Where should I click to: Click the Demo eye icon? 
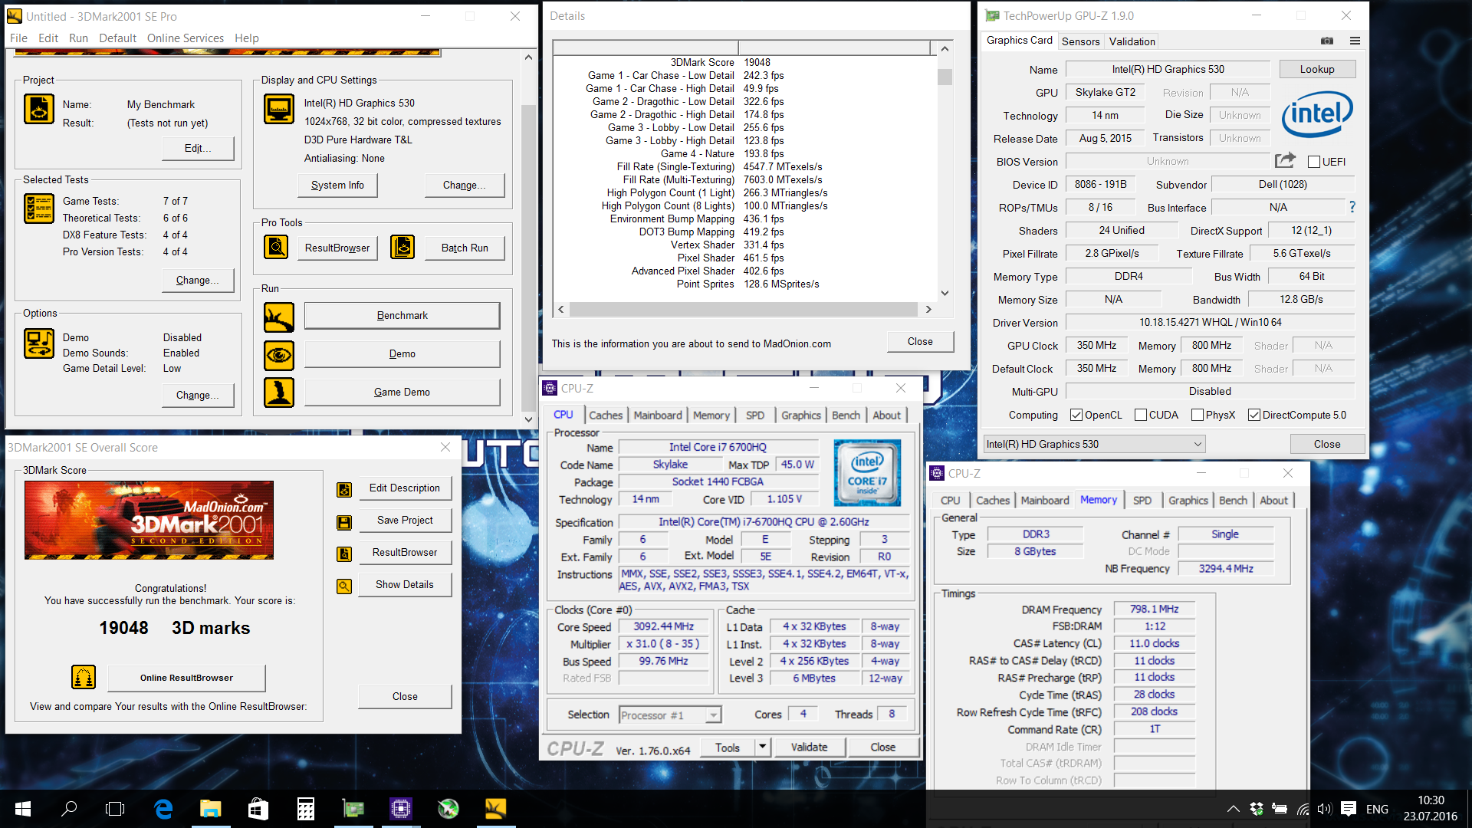coord(279,356)
